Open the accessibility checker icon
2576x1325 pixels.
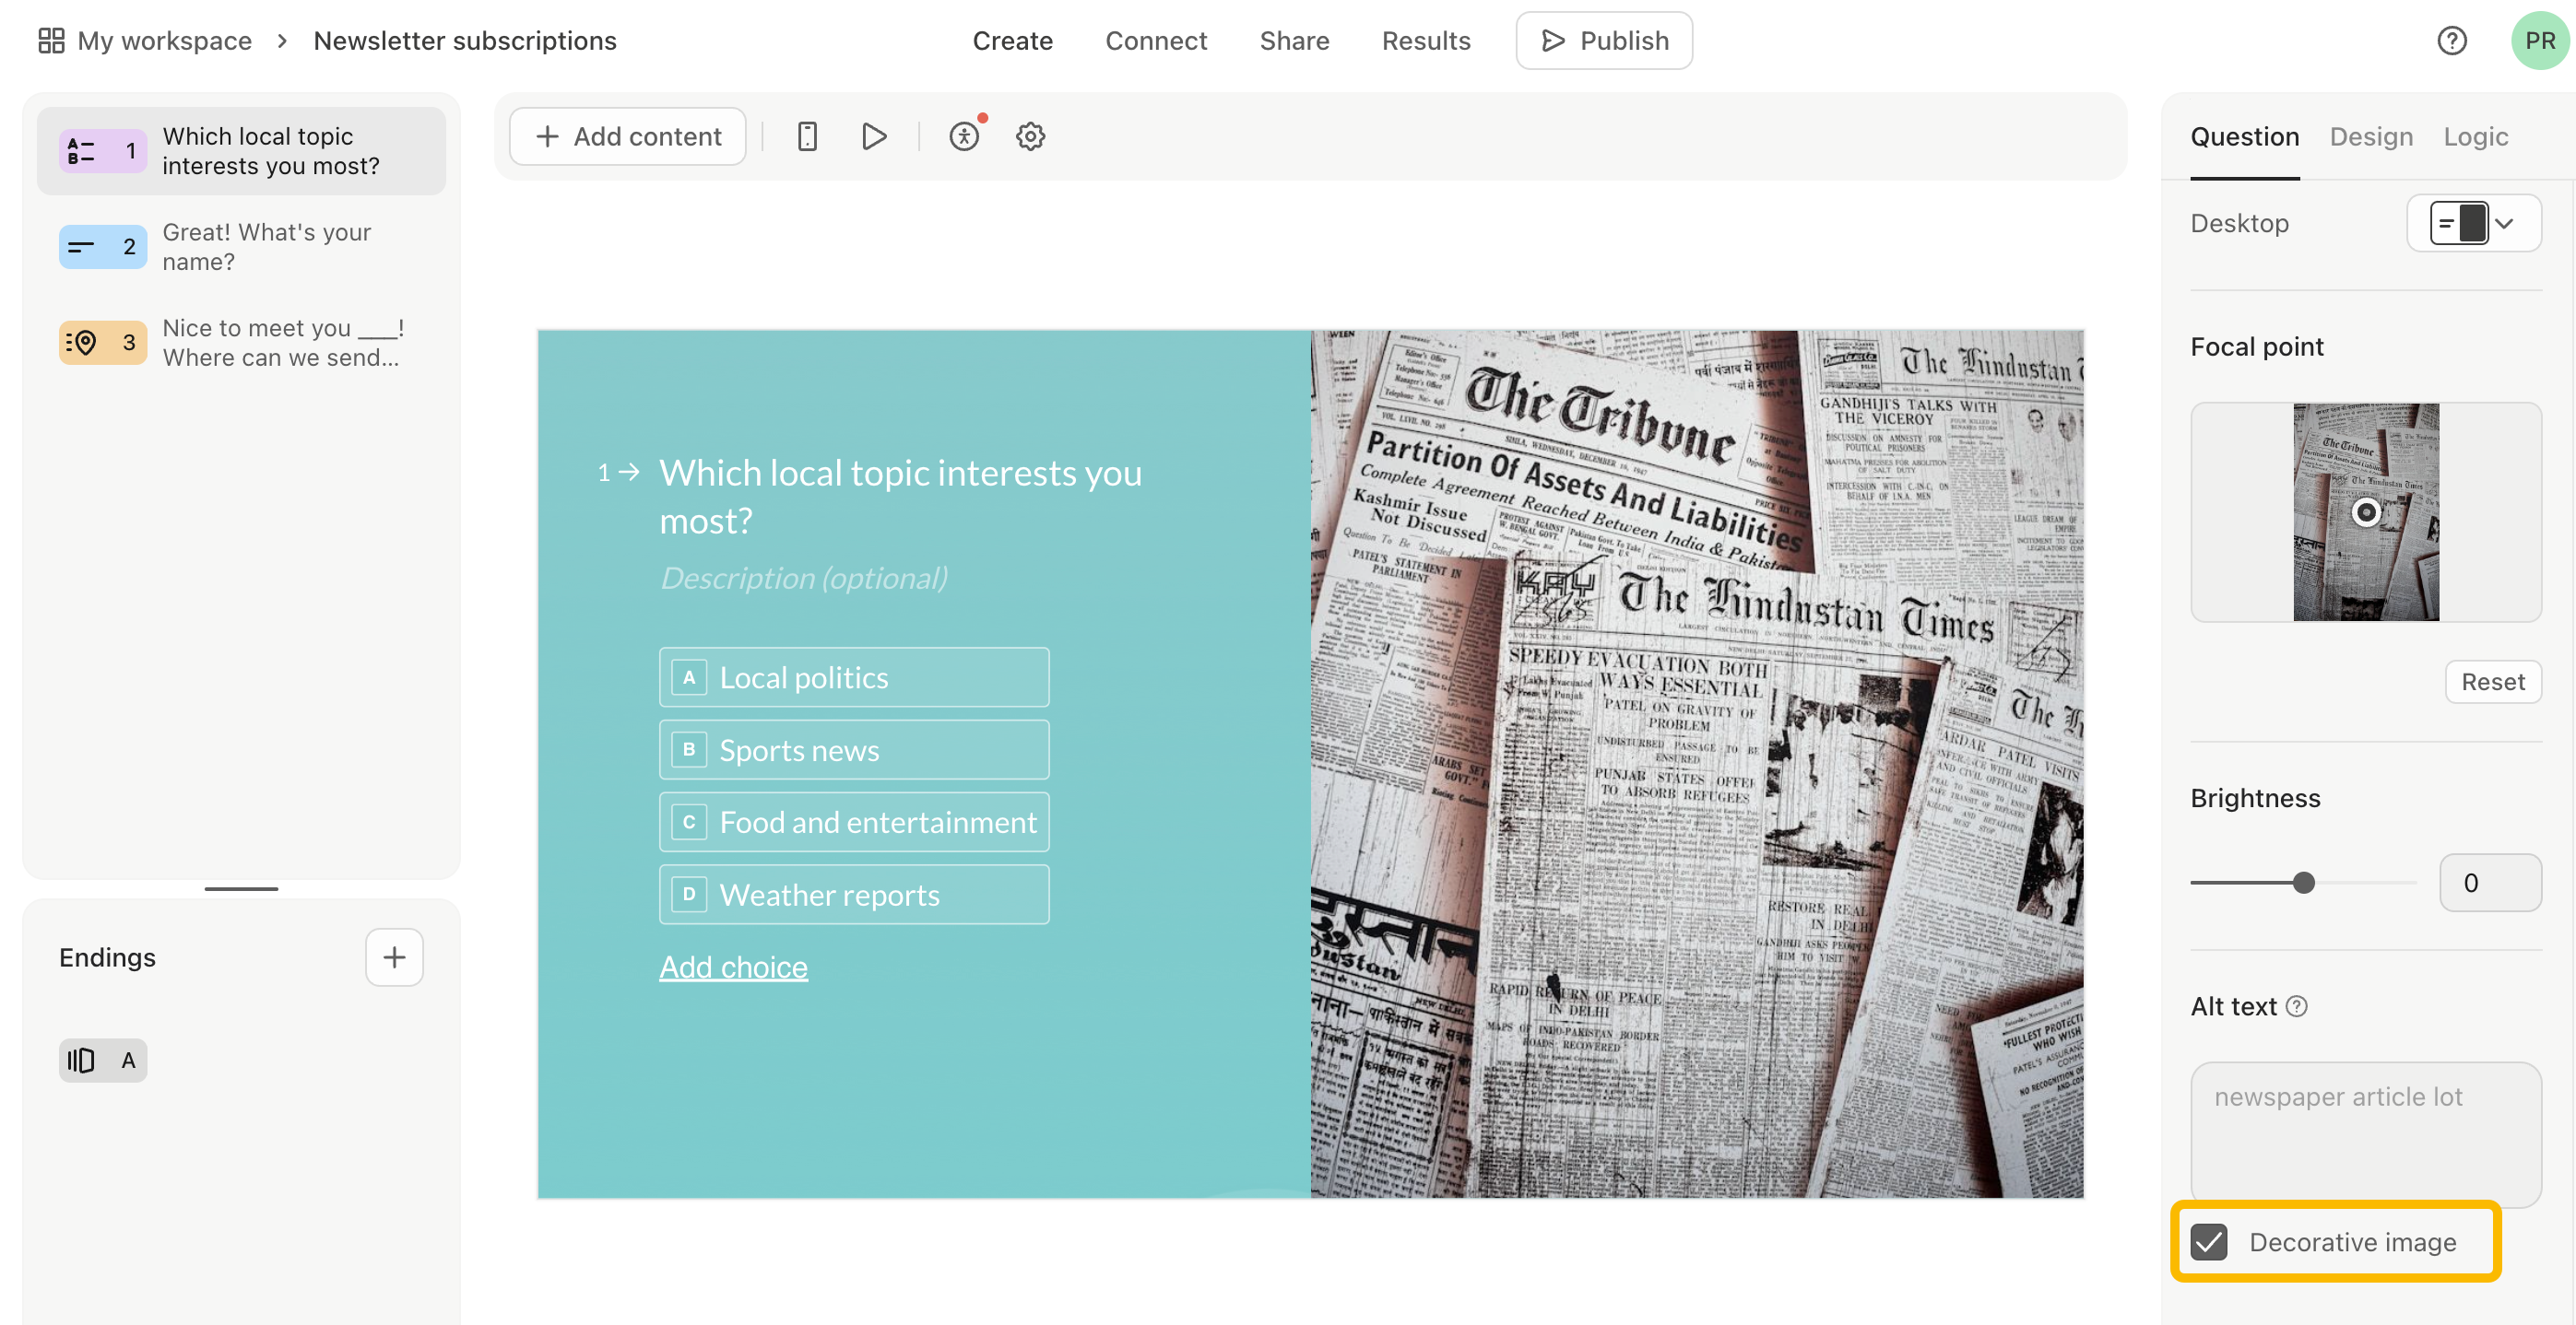pyautogui.click(x=964, y=137)
